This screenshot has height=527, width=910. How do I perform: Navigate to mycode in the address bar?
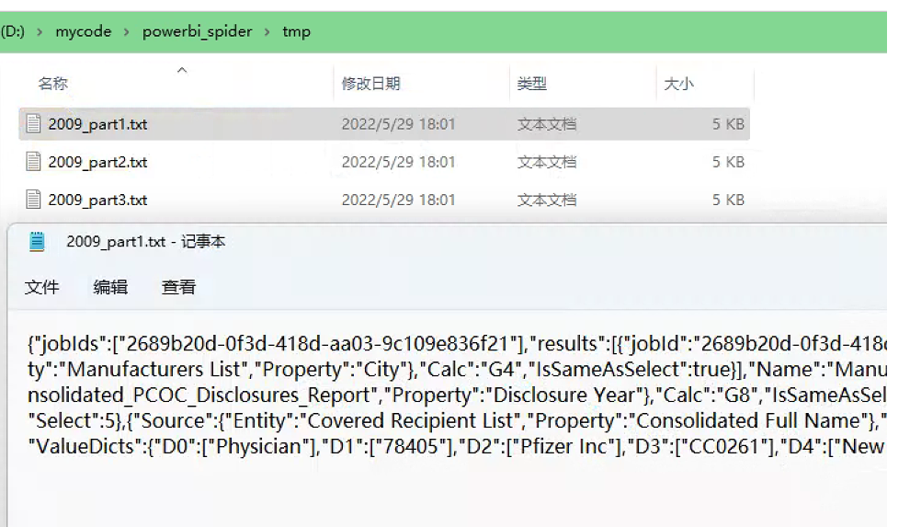[83, 31]
